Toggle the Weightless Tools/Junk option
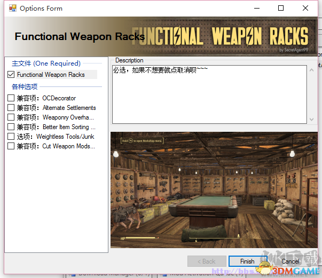Screen dimensions: 322x278 (x=11, y=137)
